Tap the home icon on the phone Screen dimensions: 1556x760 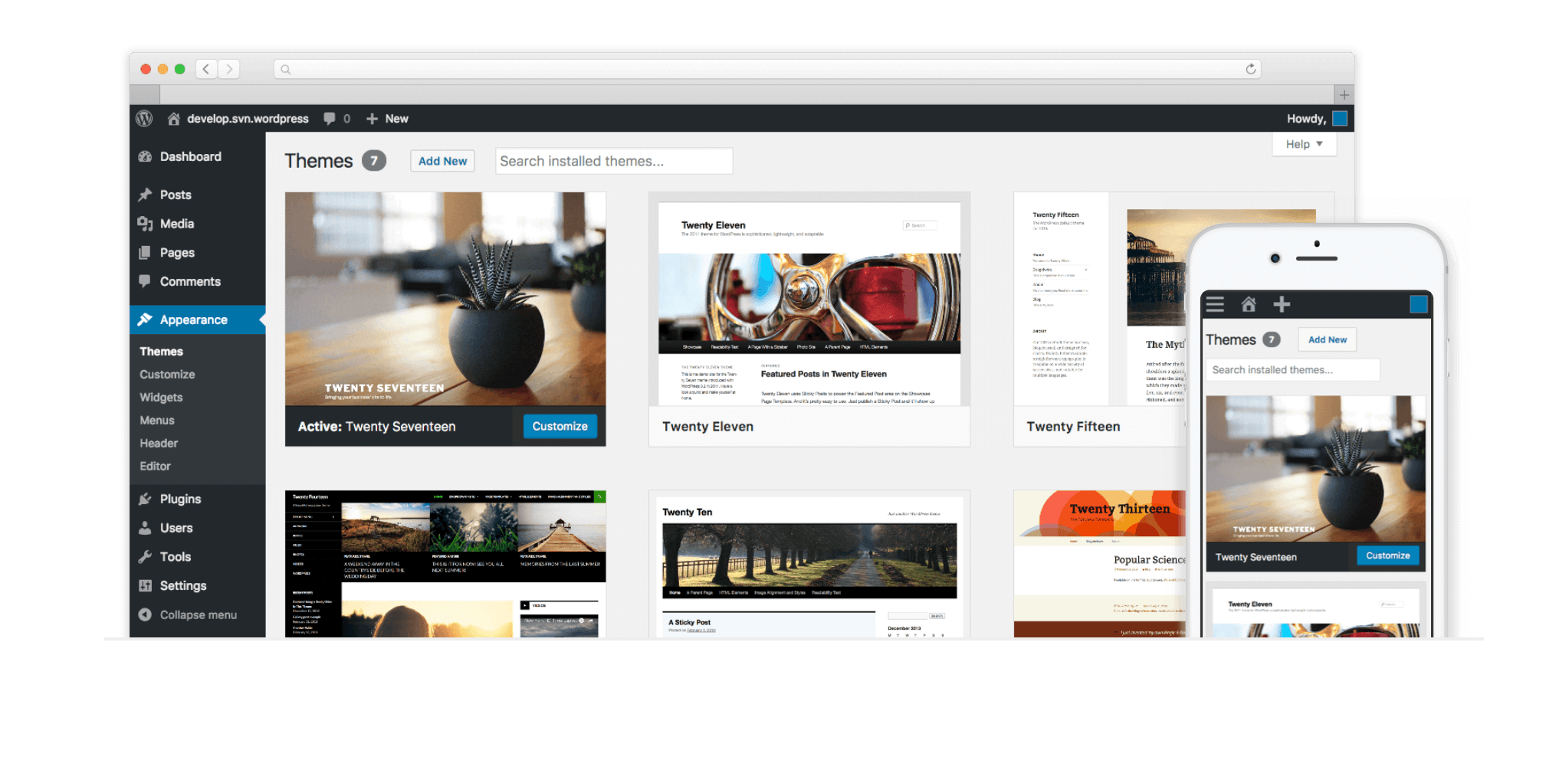coord(1249,304)
